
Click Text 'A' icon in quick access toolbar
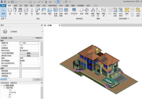pyautogui.click(x=46, y=2)
